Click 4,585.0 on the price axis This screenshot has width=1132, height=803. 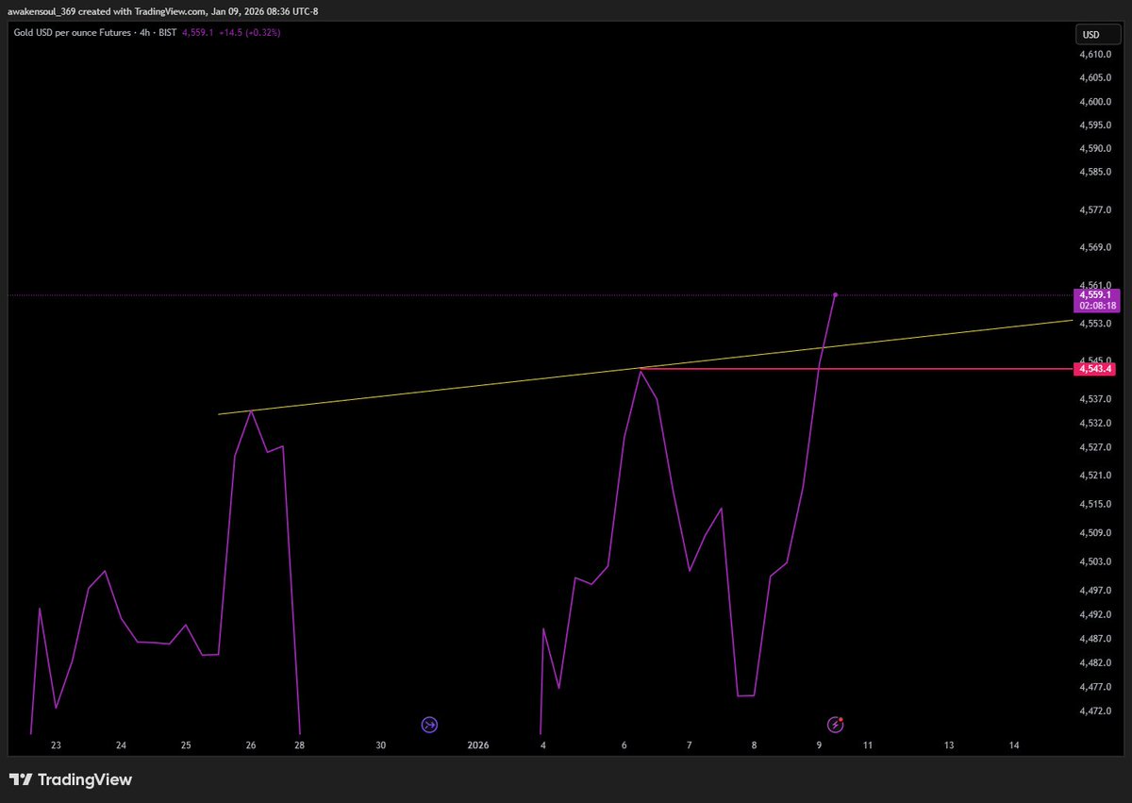coord(1097,173)
